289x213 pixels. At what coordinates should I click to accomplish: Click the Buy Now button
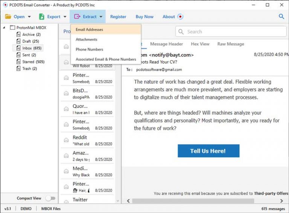point(144,17)
